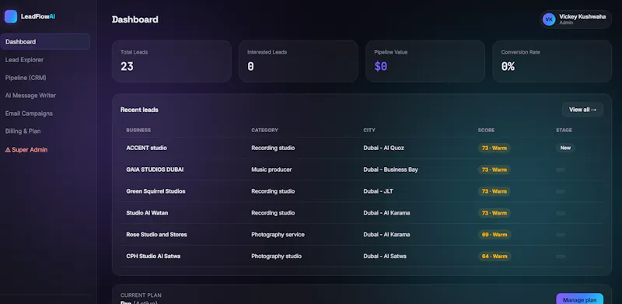Select the Conversion Rate card
This screenshot has width=622, height=304.
tap(552, 61)
